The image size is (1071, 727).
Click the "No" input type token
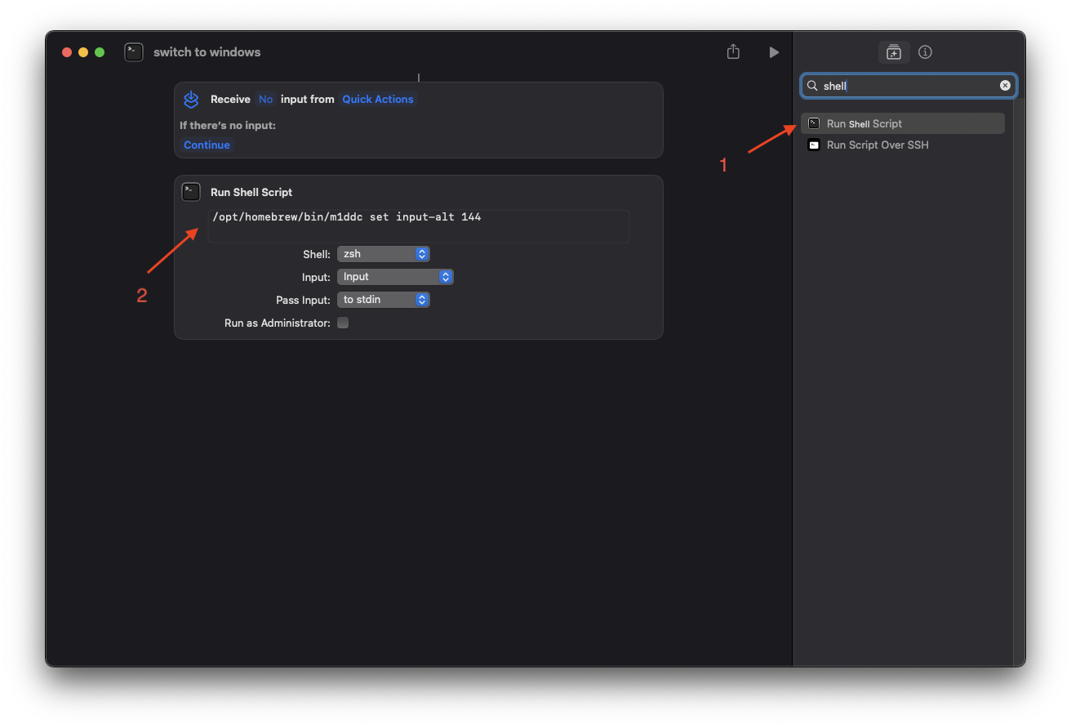(265, 100)
